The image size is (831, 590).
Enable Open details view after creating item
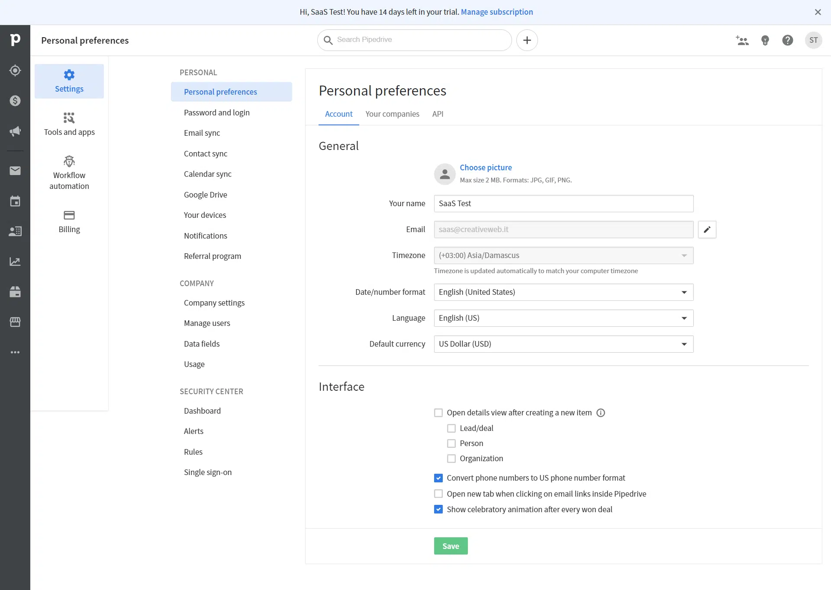click(438, 413)
